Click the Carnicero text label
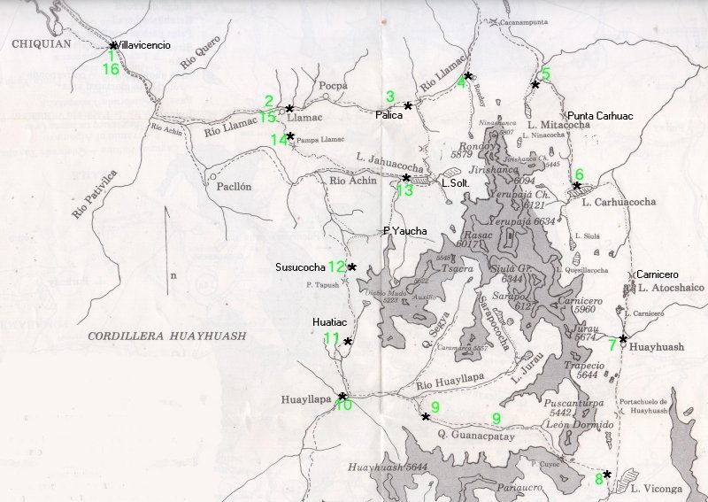 tap(654, 274)
